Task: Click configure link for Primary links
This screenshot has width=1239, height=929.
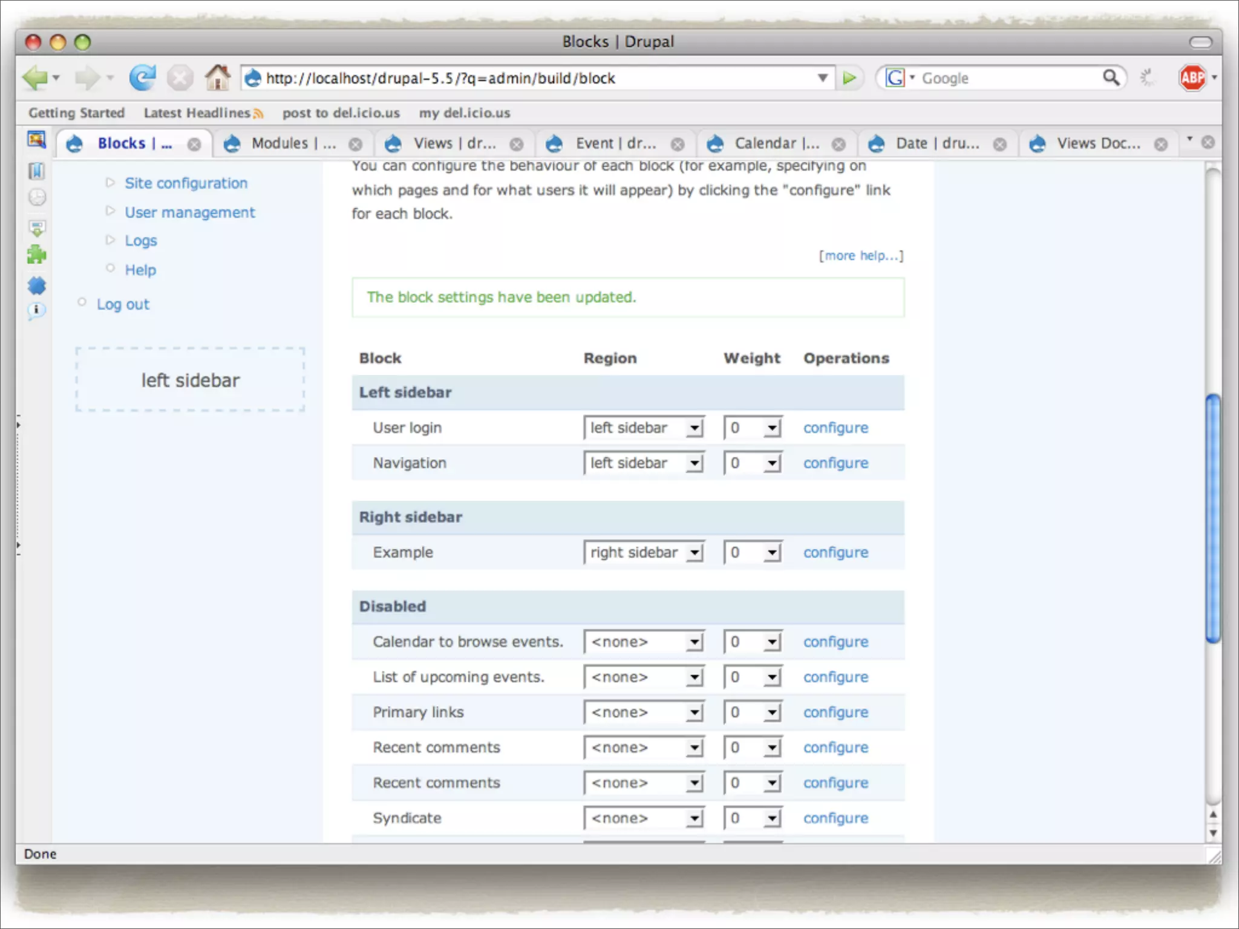Action: click(x=835, y=712)
